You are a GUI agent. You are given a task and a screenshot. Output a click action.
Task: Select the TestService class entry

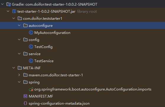[x=44, y=61]
